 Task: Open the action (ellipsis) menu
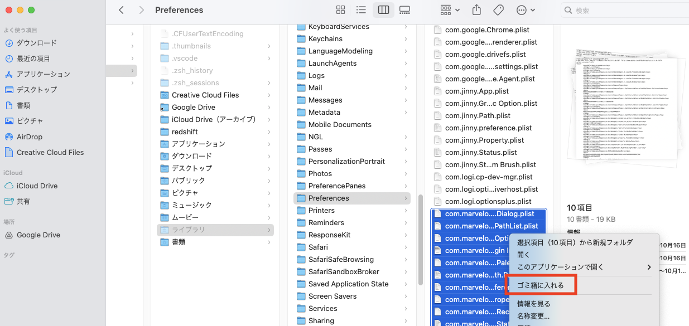click(526, 10)
